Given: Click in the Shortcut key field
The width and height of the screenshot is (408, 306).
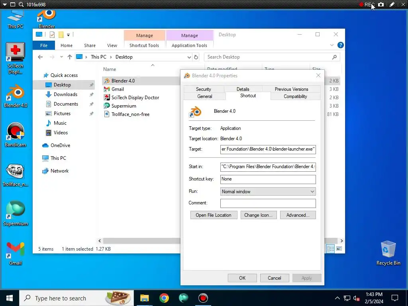Looking at the screenshot, I should [268, 179].
